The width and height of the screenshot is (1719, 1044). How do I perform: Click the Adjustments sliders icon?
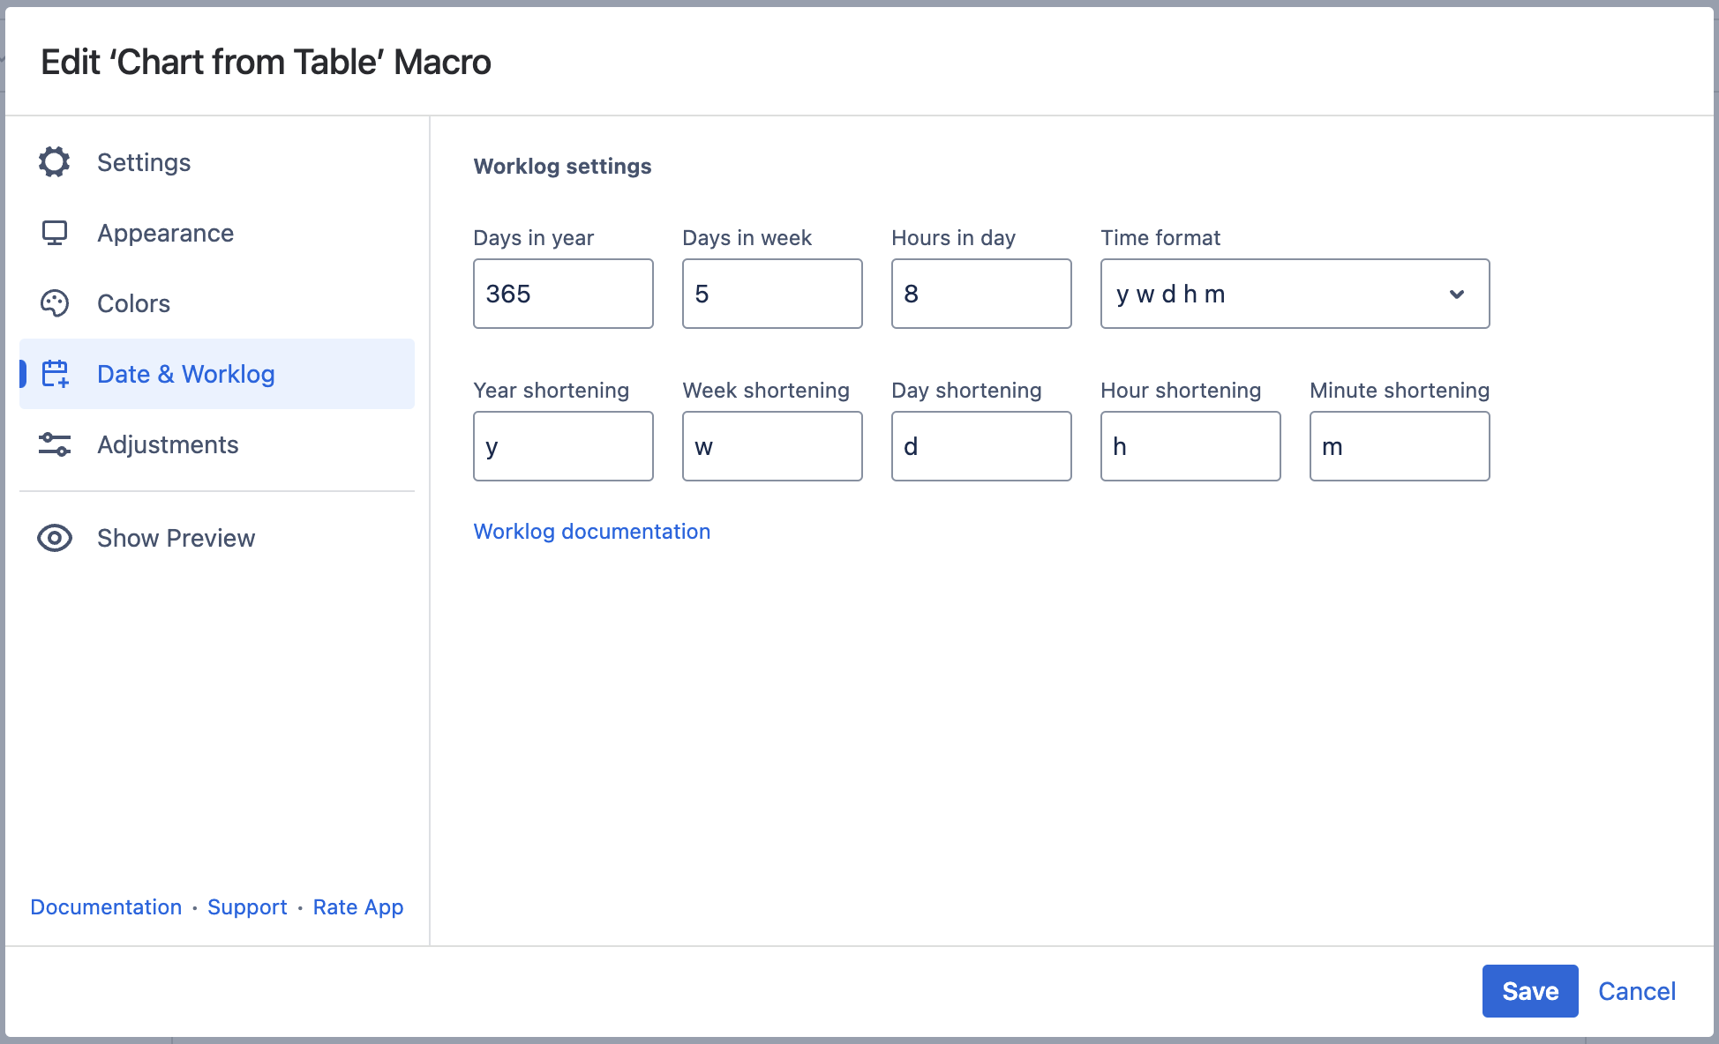point(54,444)
